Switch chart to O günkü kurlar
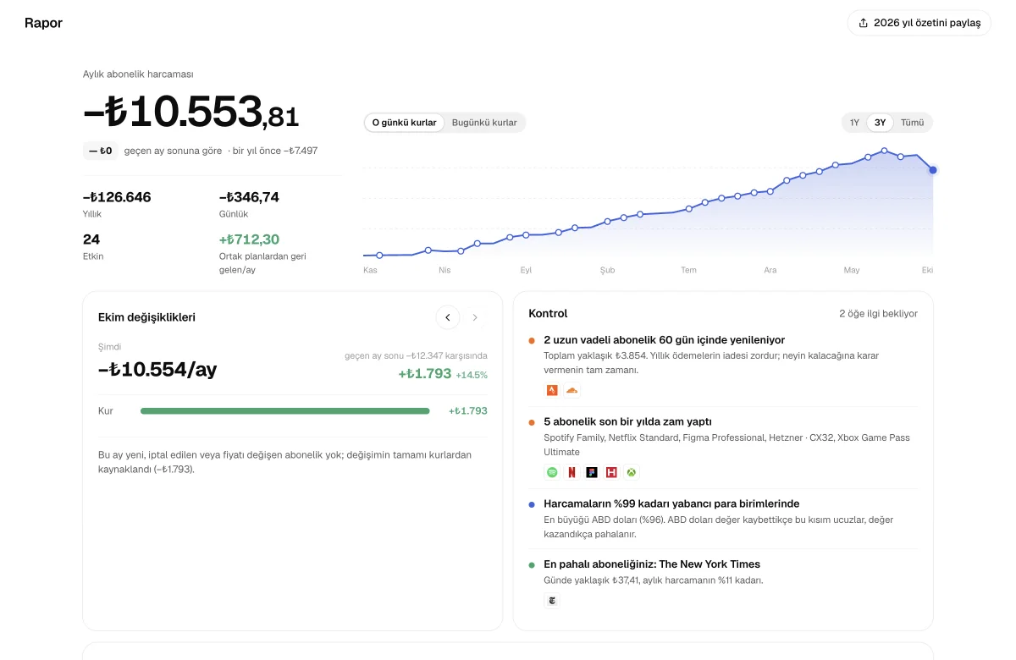Image resolution: width=1016 pixels, height=660 pixels. [405, 123]
